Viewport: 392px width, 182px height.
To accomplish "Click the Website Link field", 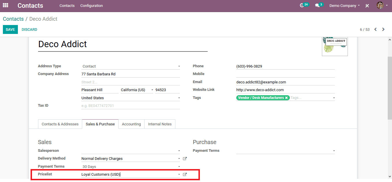I will pos(285,90).
